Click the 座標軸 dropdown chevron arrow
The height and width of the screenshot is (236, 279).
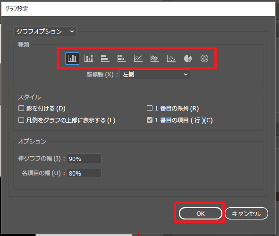[x=186, y=74]
